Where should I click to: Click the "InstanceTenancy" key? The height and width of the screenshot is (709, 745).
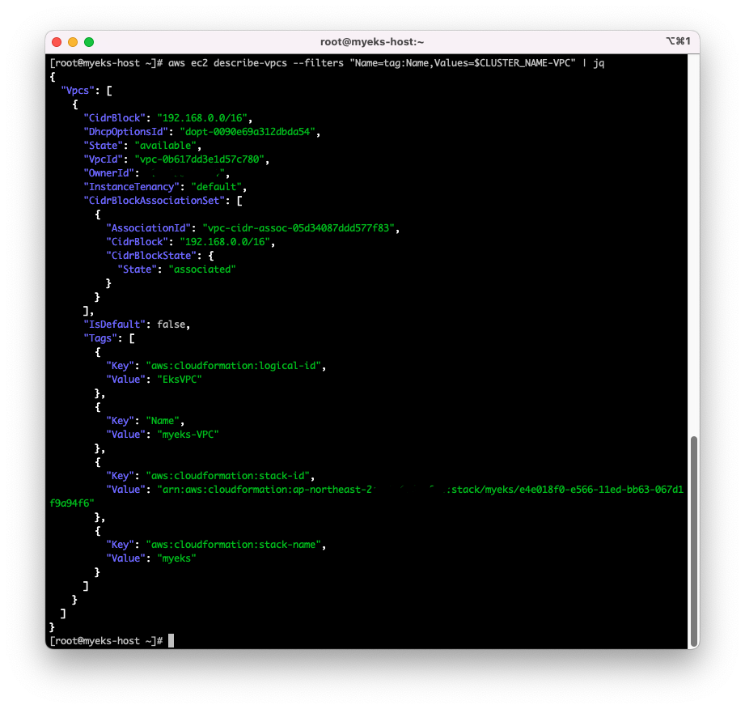pyautogui.click(x=132, y=187)
